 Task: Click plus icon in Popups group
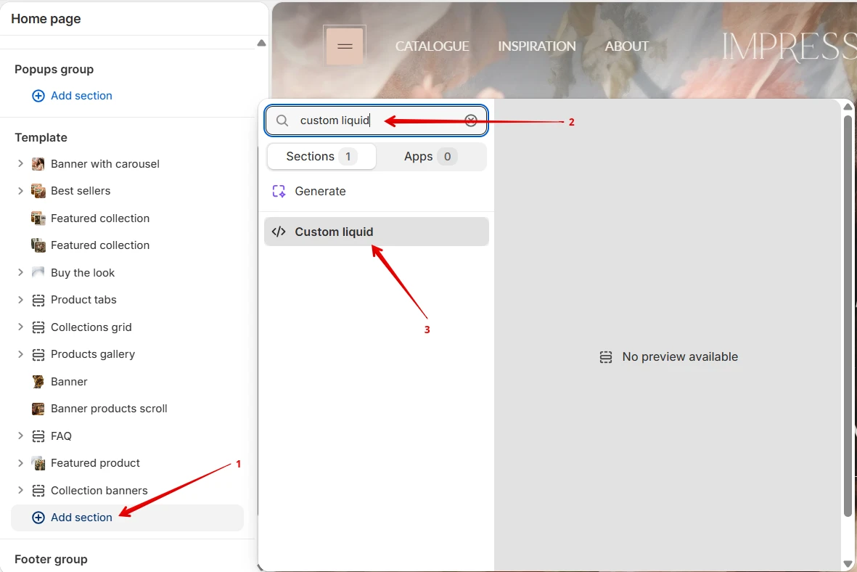38,96
